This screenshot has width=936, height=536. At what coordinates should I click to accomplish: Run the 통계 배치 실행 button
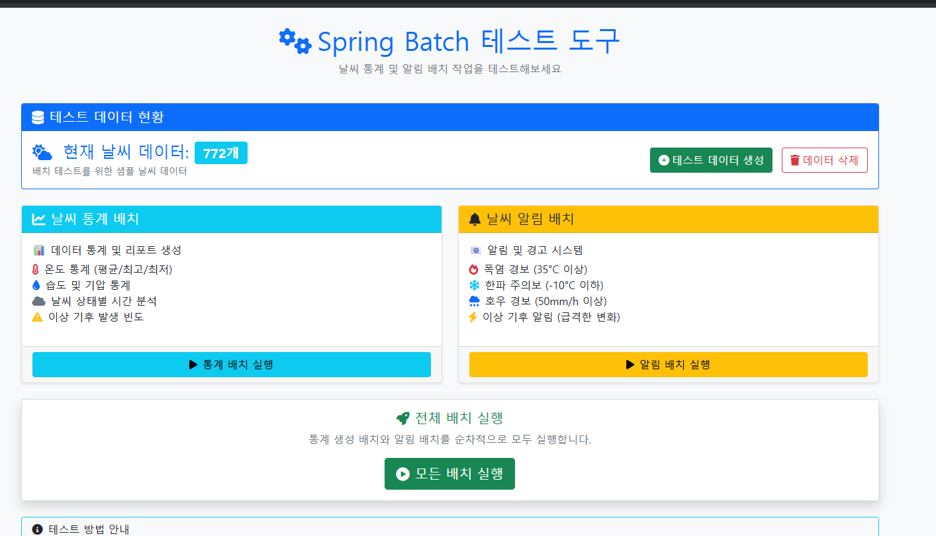coord(232,365)
